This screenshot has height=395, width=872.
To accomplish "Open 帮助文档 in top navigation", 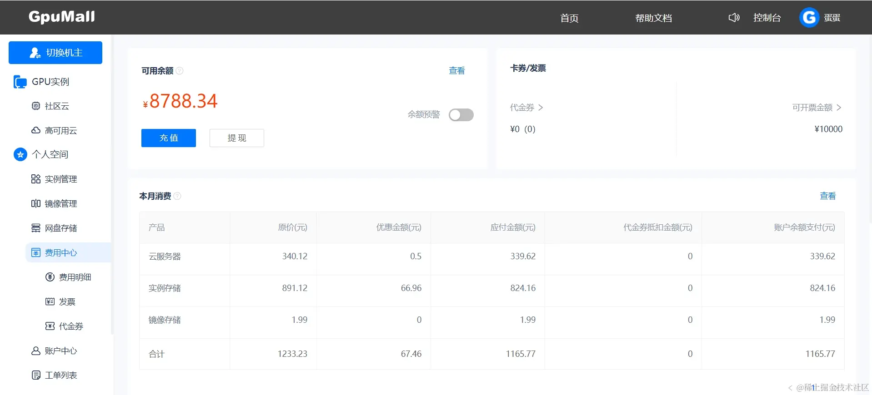I will (653, 18).
